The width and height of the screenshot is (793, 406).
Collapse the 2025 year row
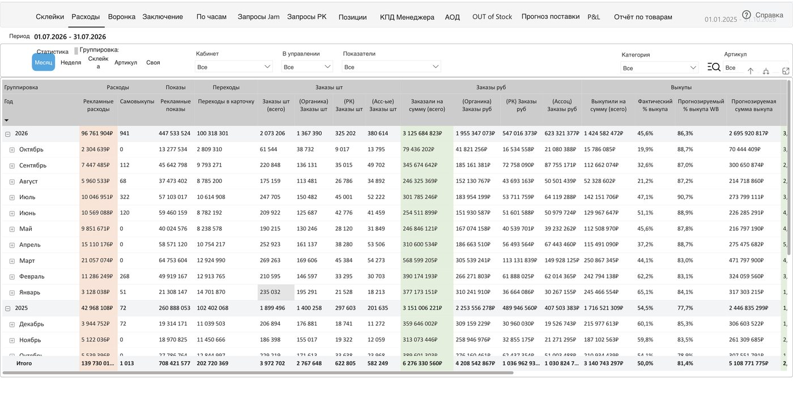(x=8, y=309)
